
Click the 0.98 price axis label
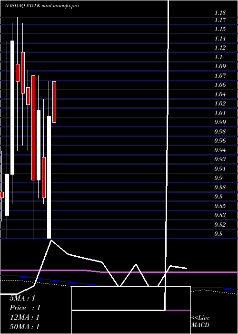[220, 132]
